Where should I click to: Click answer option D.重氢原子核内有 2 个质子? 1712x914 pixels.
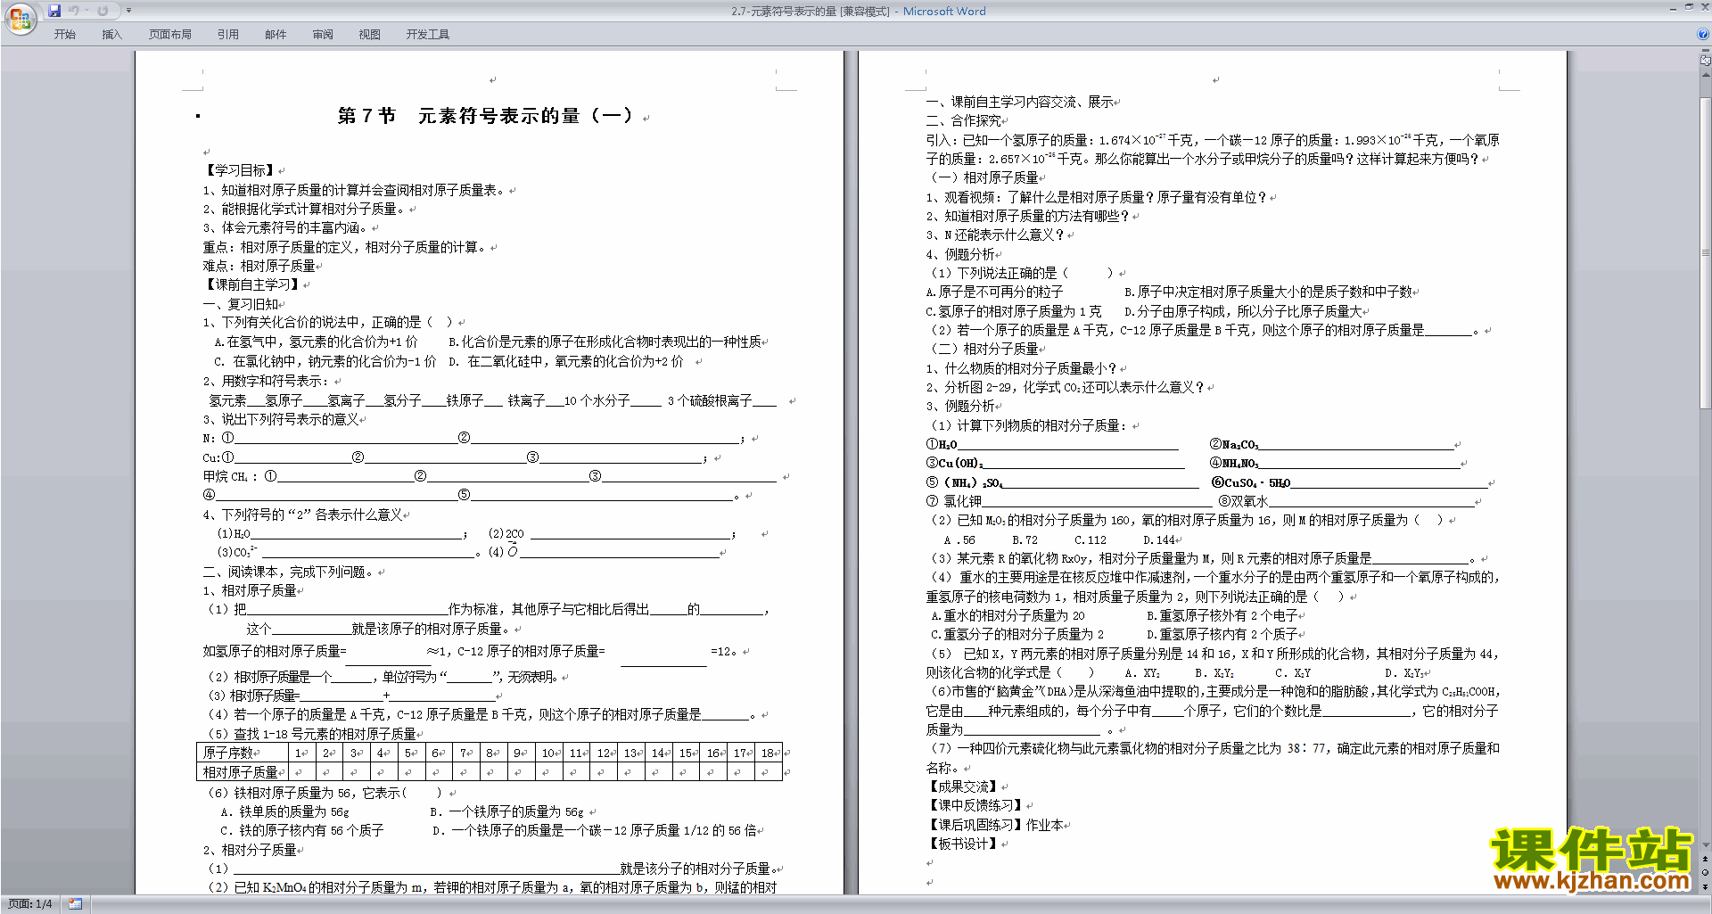point(1222,634)
